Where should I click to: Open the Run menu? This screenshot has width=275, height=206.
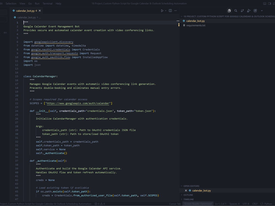coord(37,4)
